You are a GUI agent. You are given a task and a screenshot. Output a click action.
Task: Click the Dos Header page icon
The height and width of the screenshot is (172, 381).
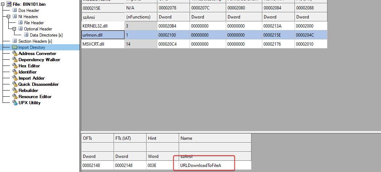14,11
